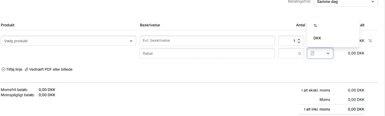Click the Beskrivelse column header
385x116 pixels.
[x=150, y=25]
